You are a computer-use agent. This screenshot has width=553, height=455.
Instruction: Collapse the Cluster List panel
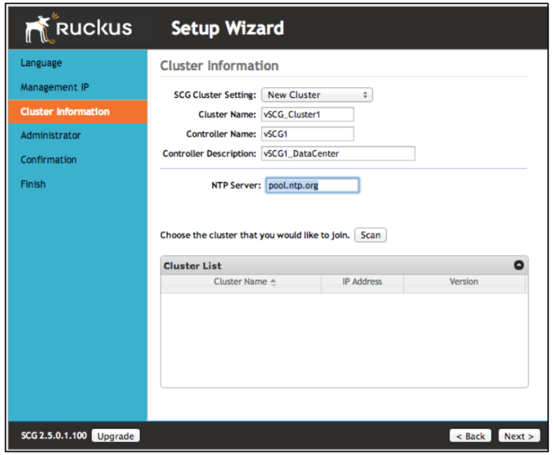(x=518, y=265)
